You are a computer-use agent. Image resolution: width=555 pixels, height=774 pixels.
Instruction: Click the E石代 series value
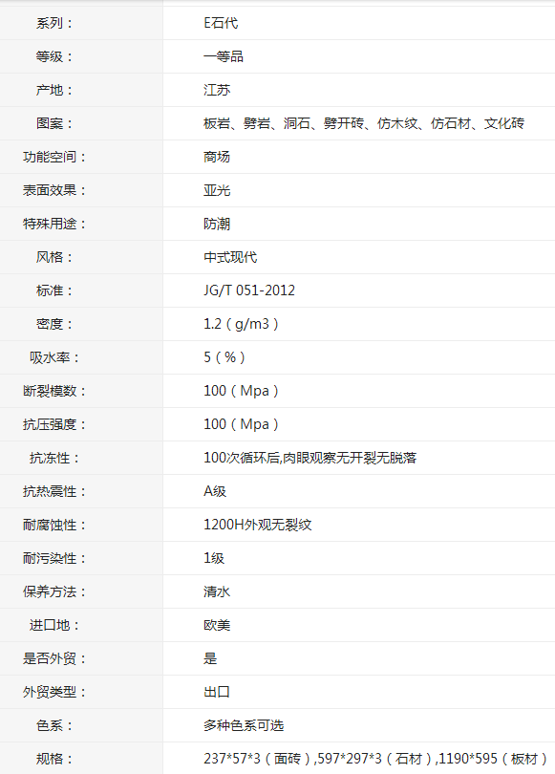point(221,23)
